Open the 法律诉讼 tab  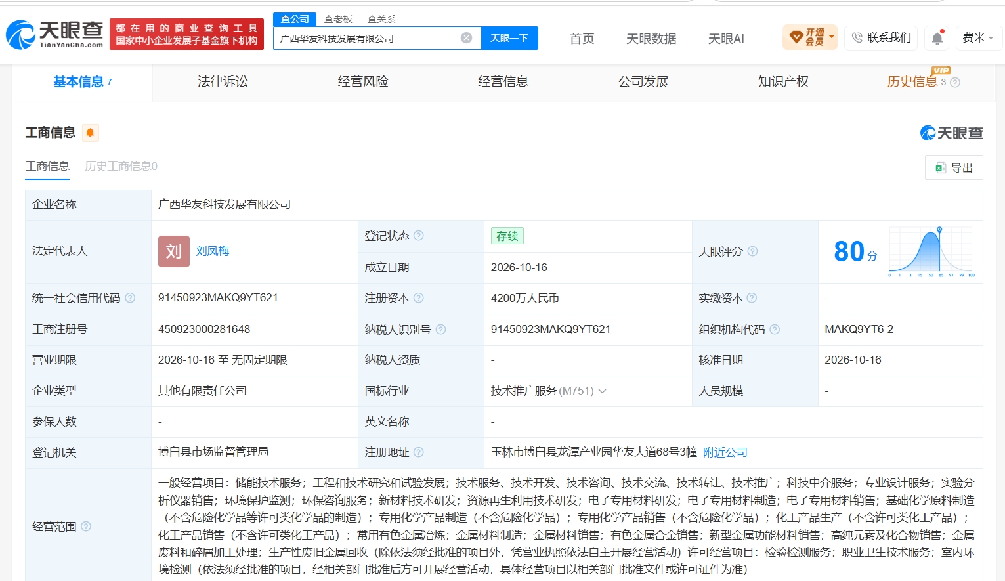click(223, 82)
